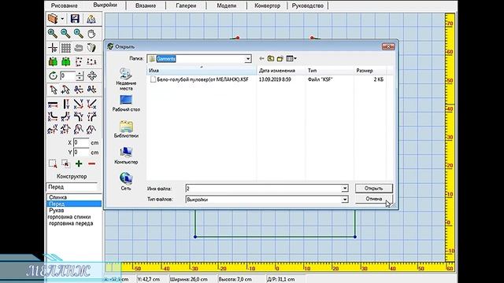Click date cell 13.09.2019 8:59
The height and width of the screenshot is (283, 504).
click(275, 79)
